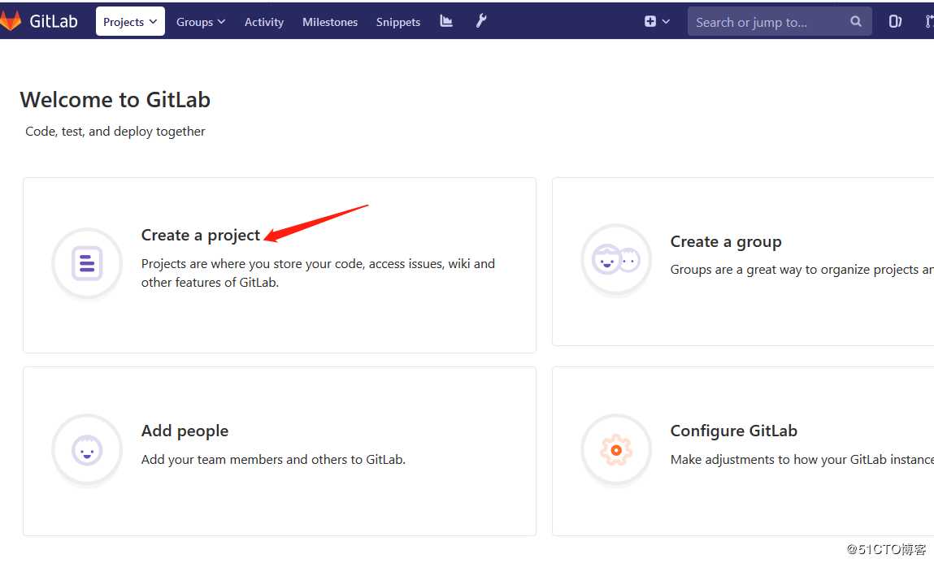Click "Groups are a great way to organize" description
The width and height of the screenshot is (934, 563).
pyautogui.click(x=802, y=271)
